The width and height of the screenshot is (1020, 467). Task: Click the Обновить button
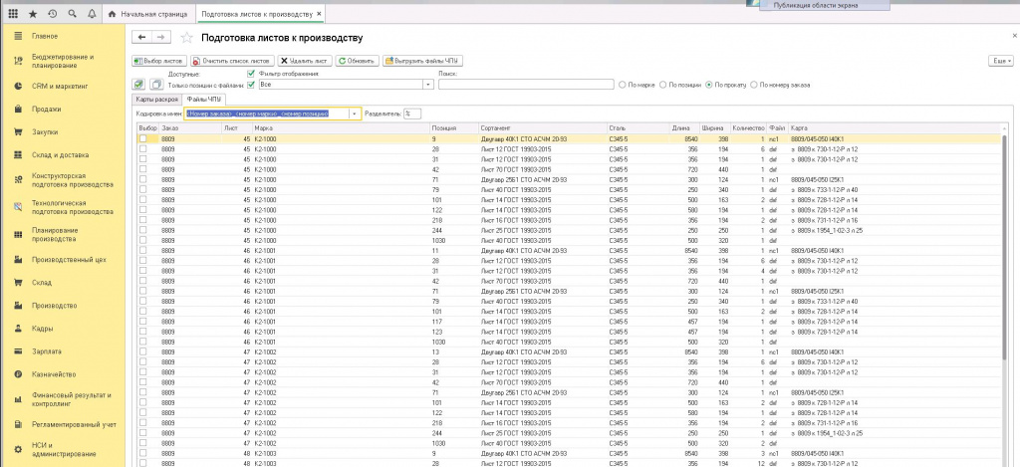(358, 61)
